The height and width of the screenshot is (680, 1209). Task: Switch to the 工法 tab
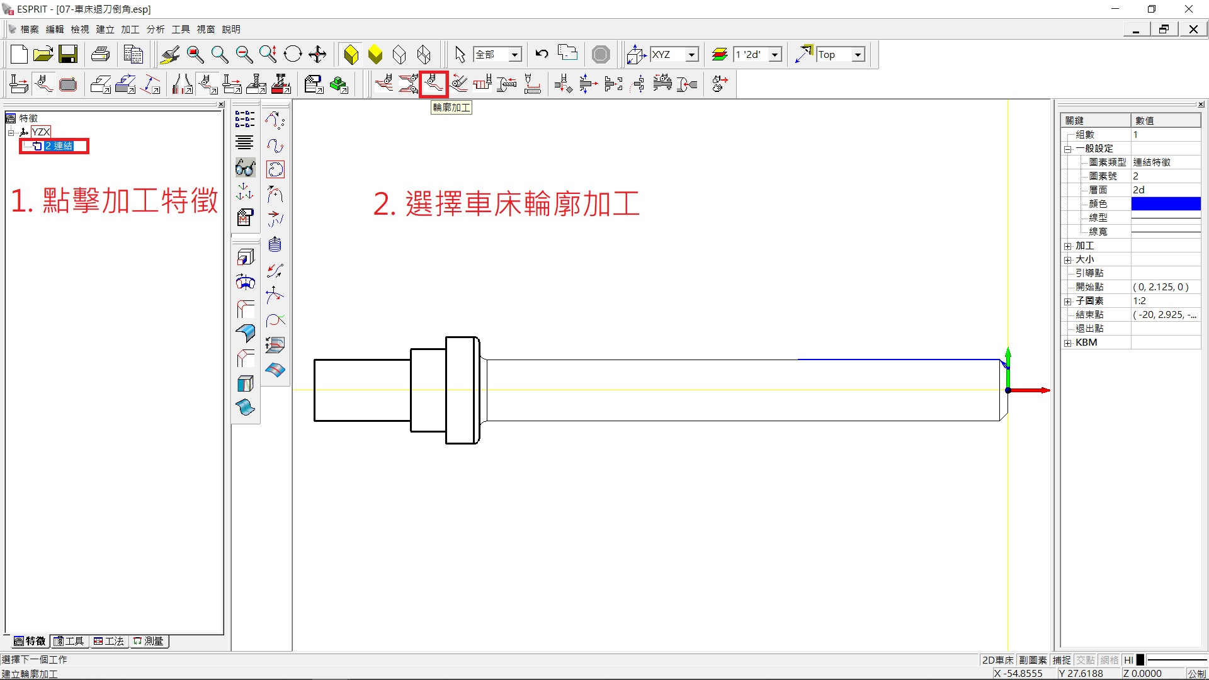pos(109,641)
